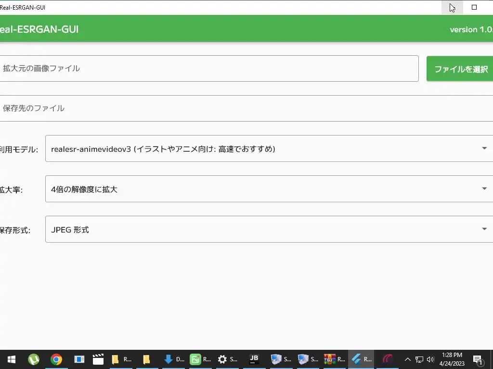Open the taskbar clock 1:28 PM

(452, 359)
